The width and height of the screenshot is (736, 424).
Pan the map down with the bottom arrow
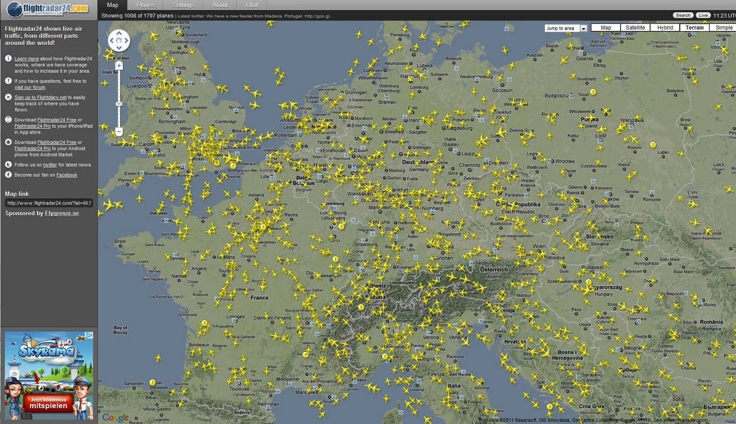click(x=119, y=48)
